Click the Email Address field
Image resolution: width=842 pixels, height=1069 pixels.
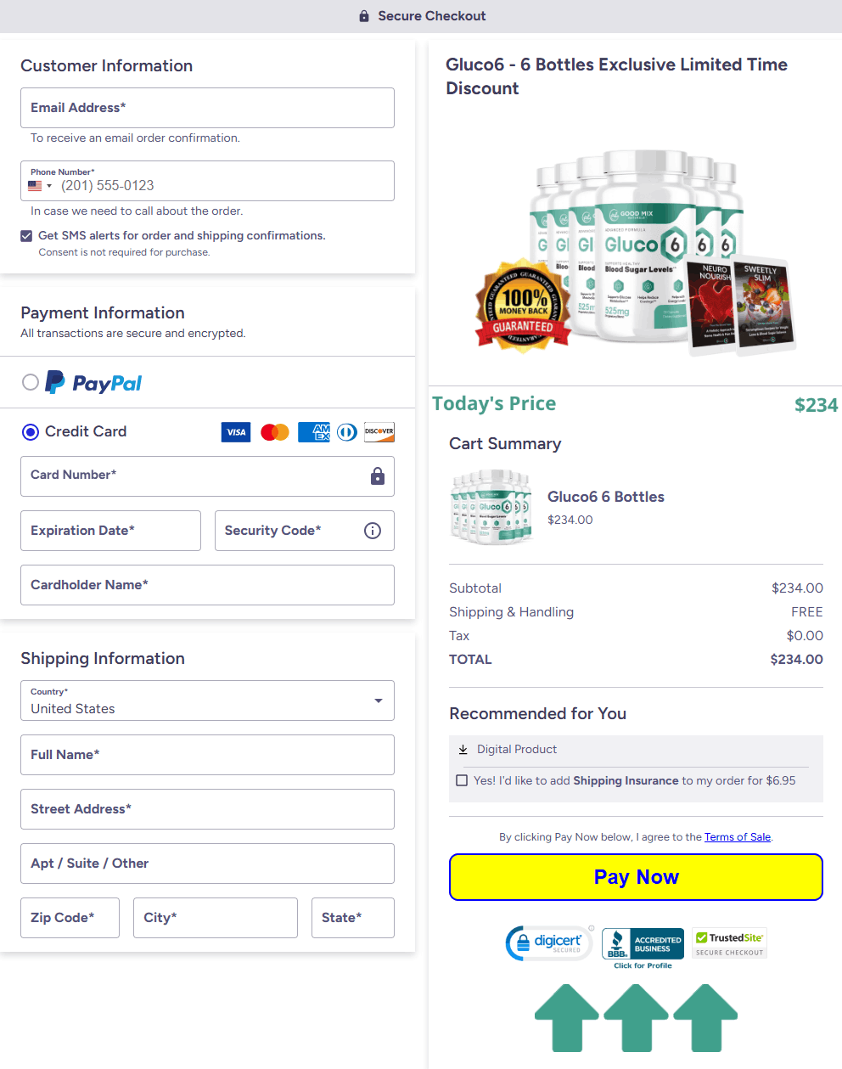[207, 108]
